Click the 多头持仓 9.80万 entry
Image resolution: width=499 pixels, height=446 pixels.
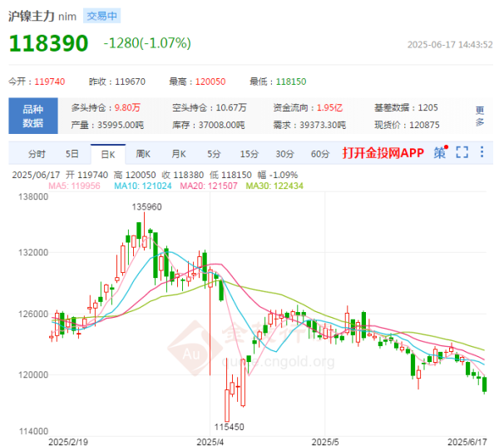106,107
